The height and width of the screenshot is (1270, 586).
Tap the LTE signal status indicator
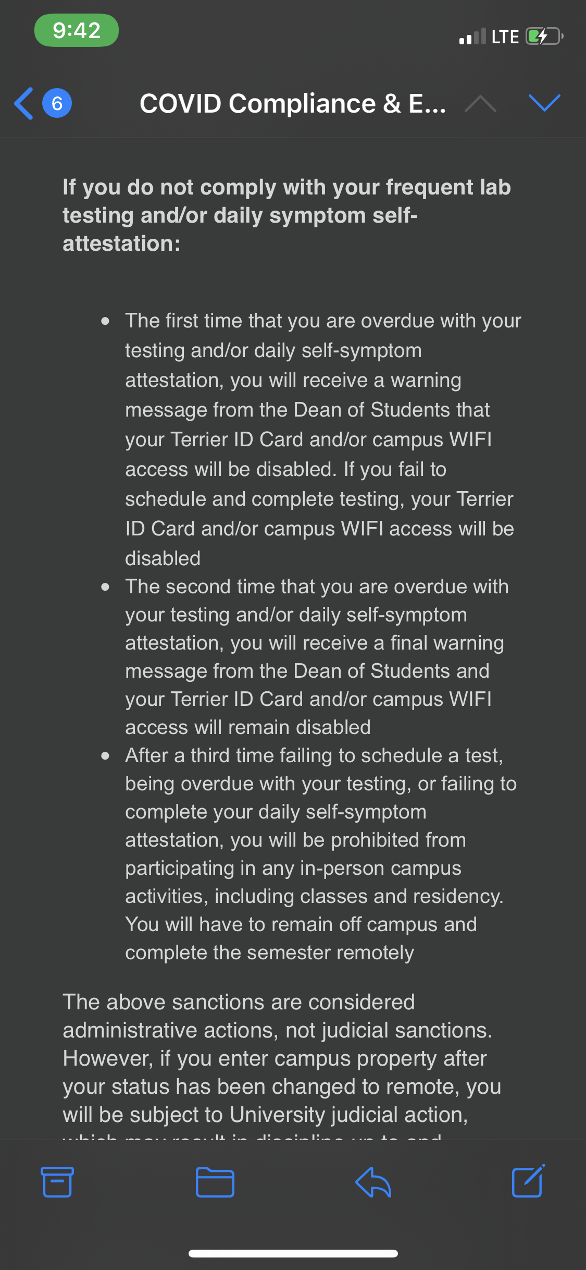pyautogui.click(x=505, y=37)
